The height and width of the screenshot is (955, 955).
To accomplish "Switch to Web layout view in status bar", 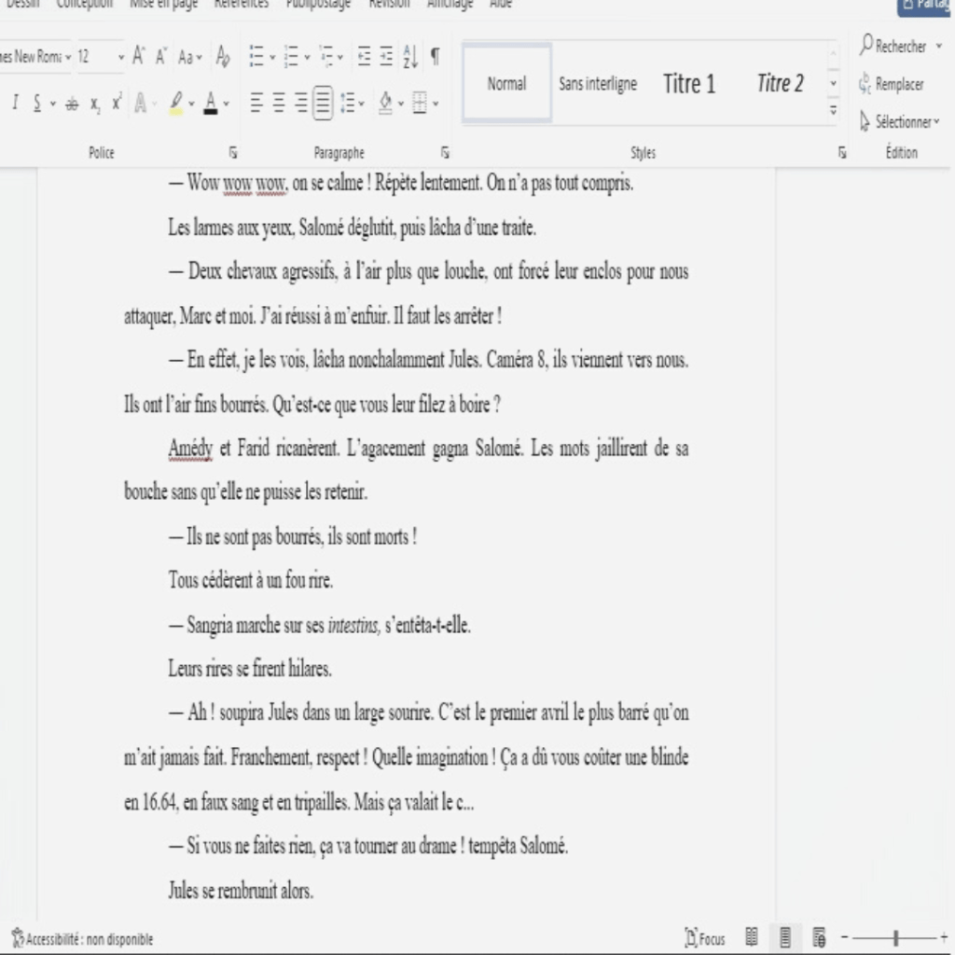I will [x=819, y=937].
